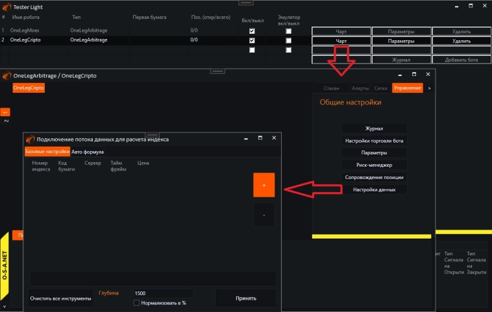Maximize the data stream connection dialog

tap(260, 138)
